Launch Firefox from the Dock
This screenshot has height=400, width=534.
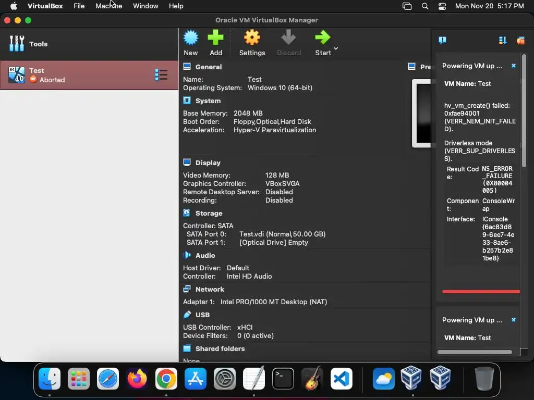[x=137, y=378]
